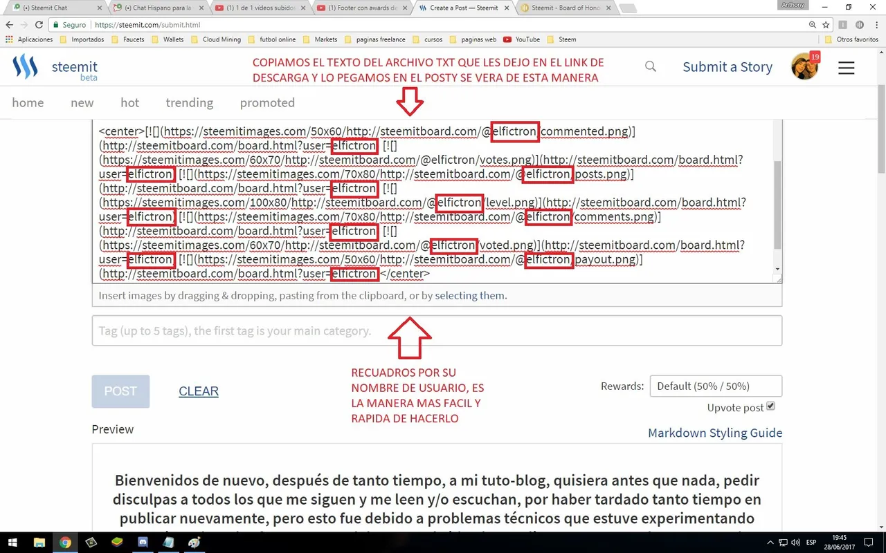Reload the page with refresh icon

[x=39, y=24]
